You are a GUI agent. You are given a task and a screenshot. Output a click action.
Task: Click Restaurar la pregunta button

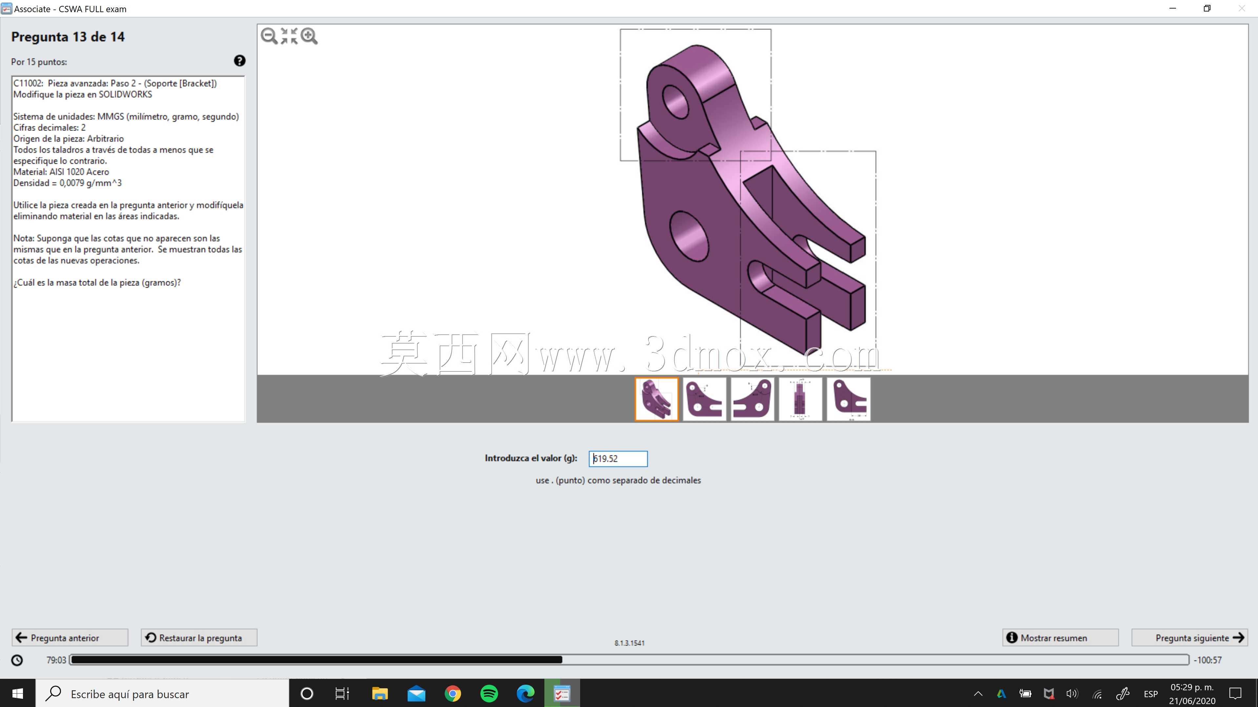(x=199, y=638)
